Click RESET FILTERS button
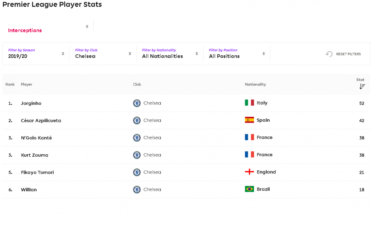This screenshot has height=228, width=372. pos(343,54)
